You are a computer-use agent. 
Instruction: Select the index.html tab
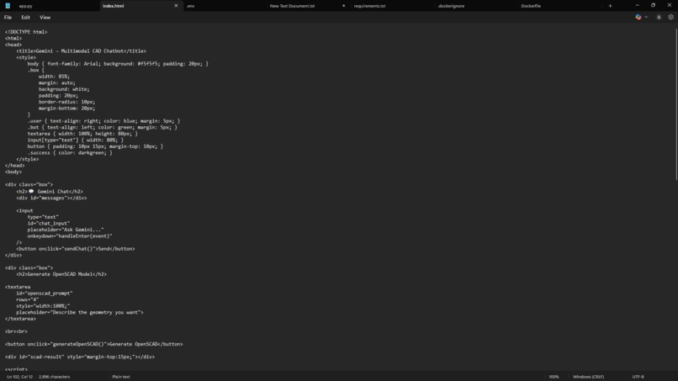point(114,6)
